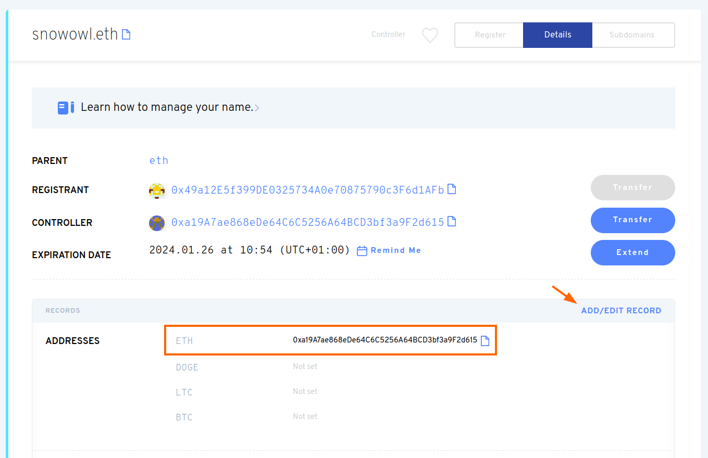The image size is (708, 458).
Task: Open the eth parent link
Action: pos(159,160)
